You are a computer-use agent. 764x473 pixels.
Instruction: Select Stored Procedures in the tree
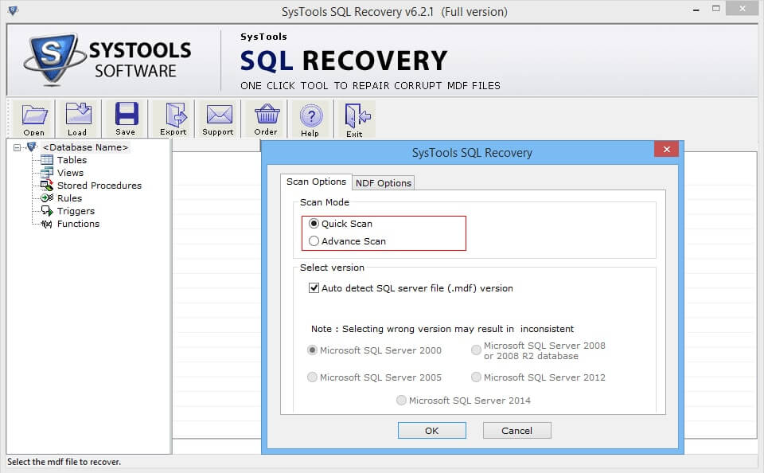(99, 186)
